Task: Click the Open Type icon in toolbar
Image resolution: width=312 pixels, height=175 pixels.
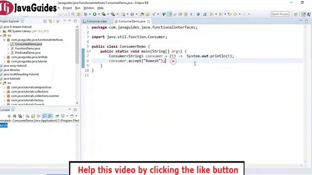Action: [142, 14]
